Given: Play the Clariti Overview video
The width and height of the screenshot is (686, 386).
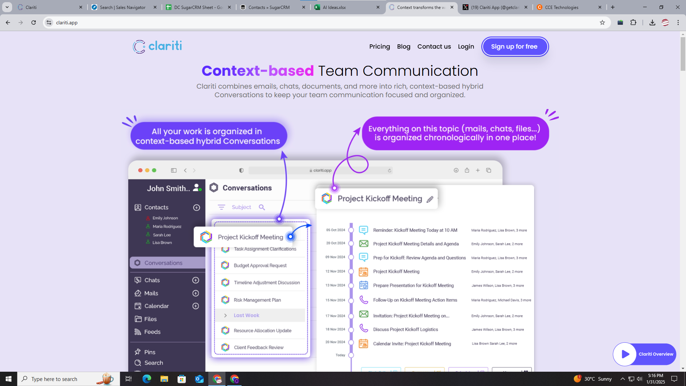Looking at the screenshot, I should 625,354.
